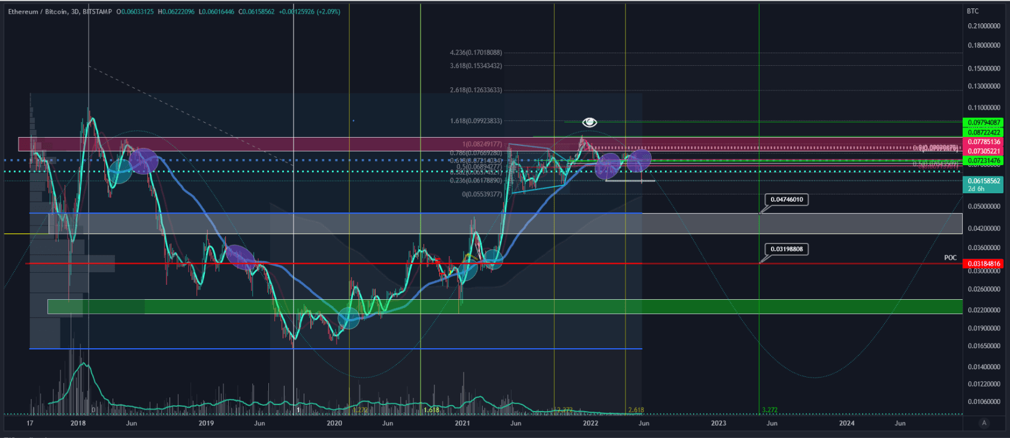1010x438 pixels.
Task: Click the 2023 label on time axis
Action: coord(718,423)
